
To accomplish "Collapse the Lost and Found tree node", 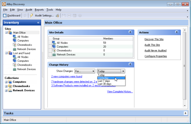I will tap(6, 53).
